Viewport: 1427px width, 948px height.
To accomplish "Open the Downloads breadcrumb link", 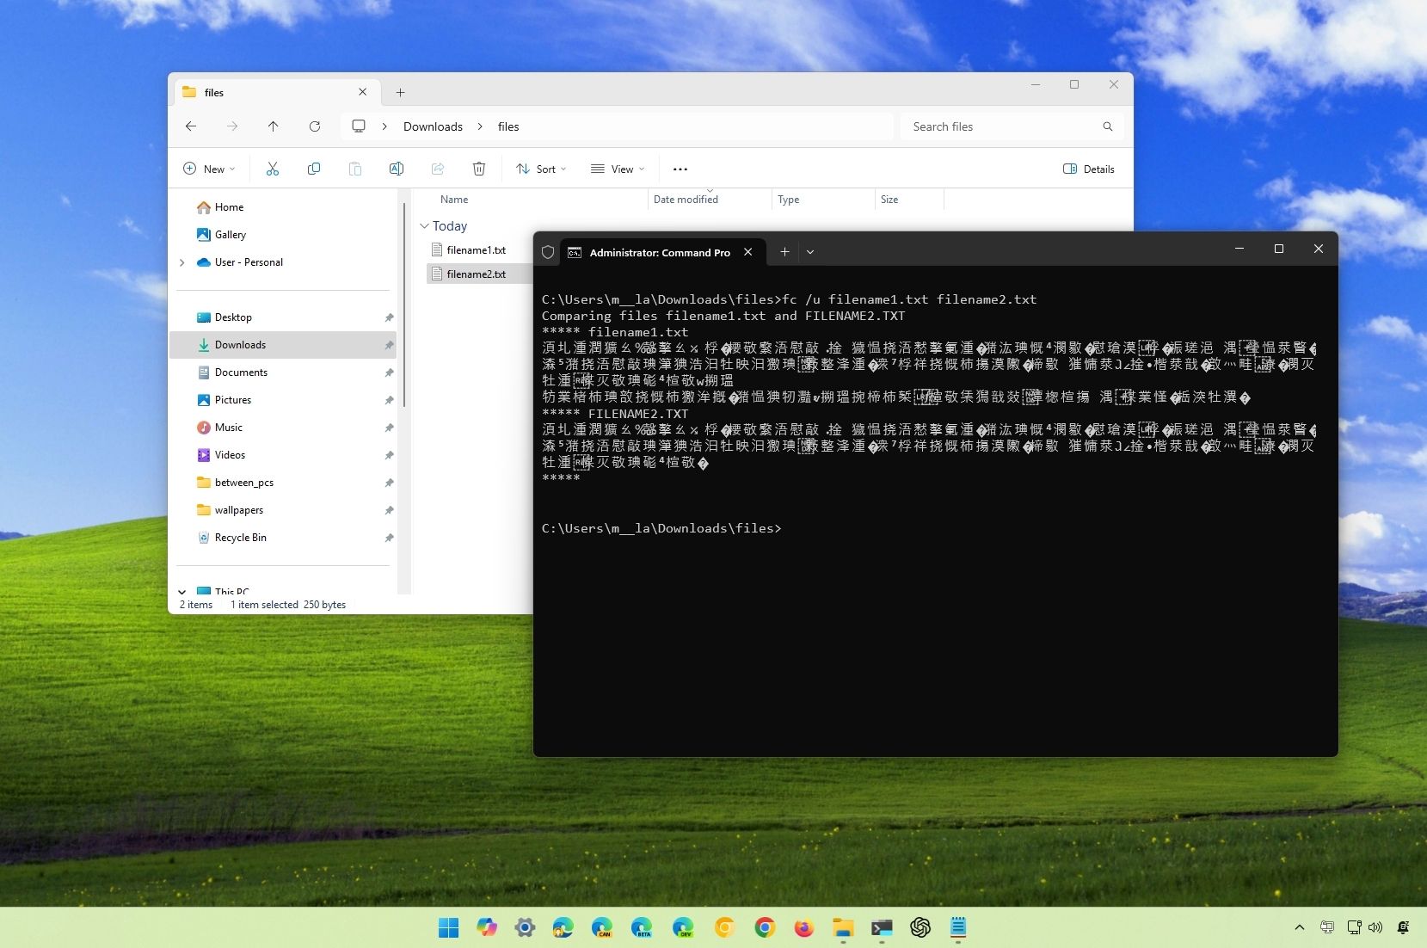I will tap(433, 126).
